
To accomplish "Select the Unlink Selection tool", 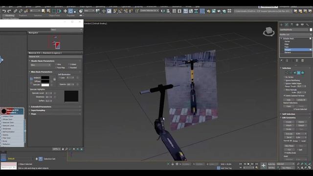I will pos(21,11).
